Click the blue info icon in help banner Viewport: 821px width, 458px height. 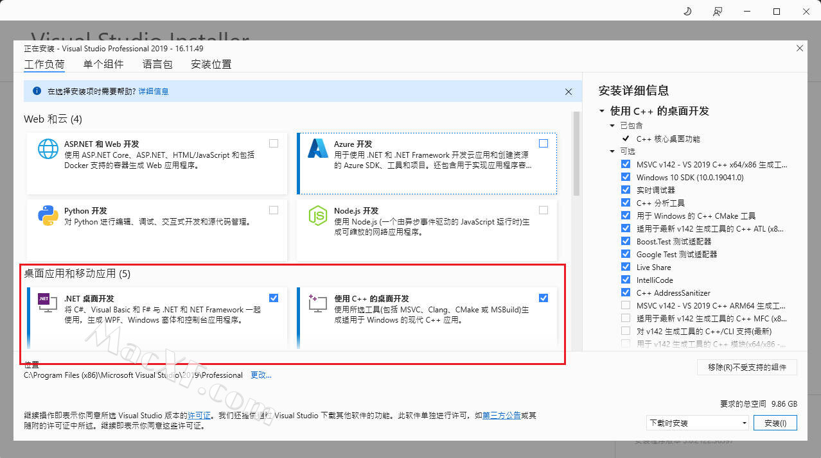click(x=37, y=91)
